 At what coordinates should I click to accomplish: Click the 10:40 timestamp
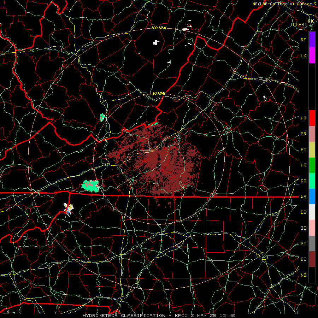(227, 316)
